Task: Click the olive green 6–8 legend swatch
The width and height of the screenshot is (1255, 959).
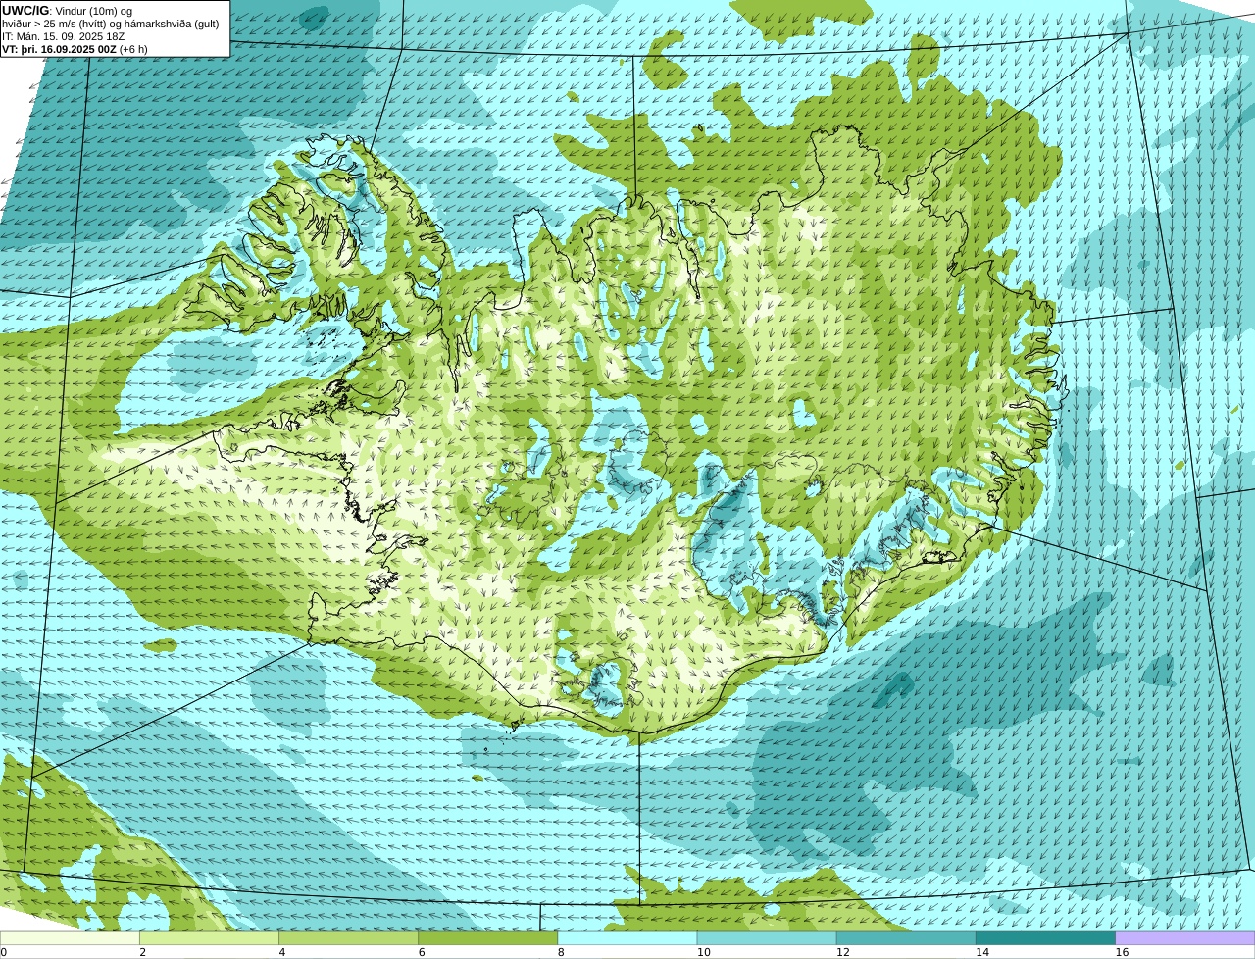Action: 487,938
